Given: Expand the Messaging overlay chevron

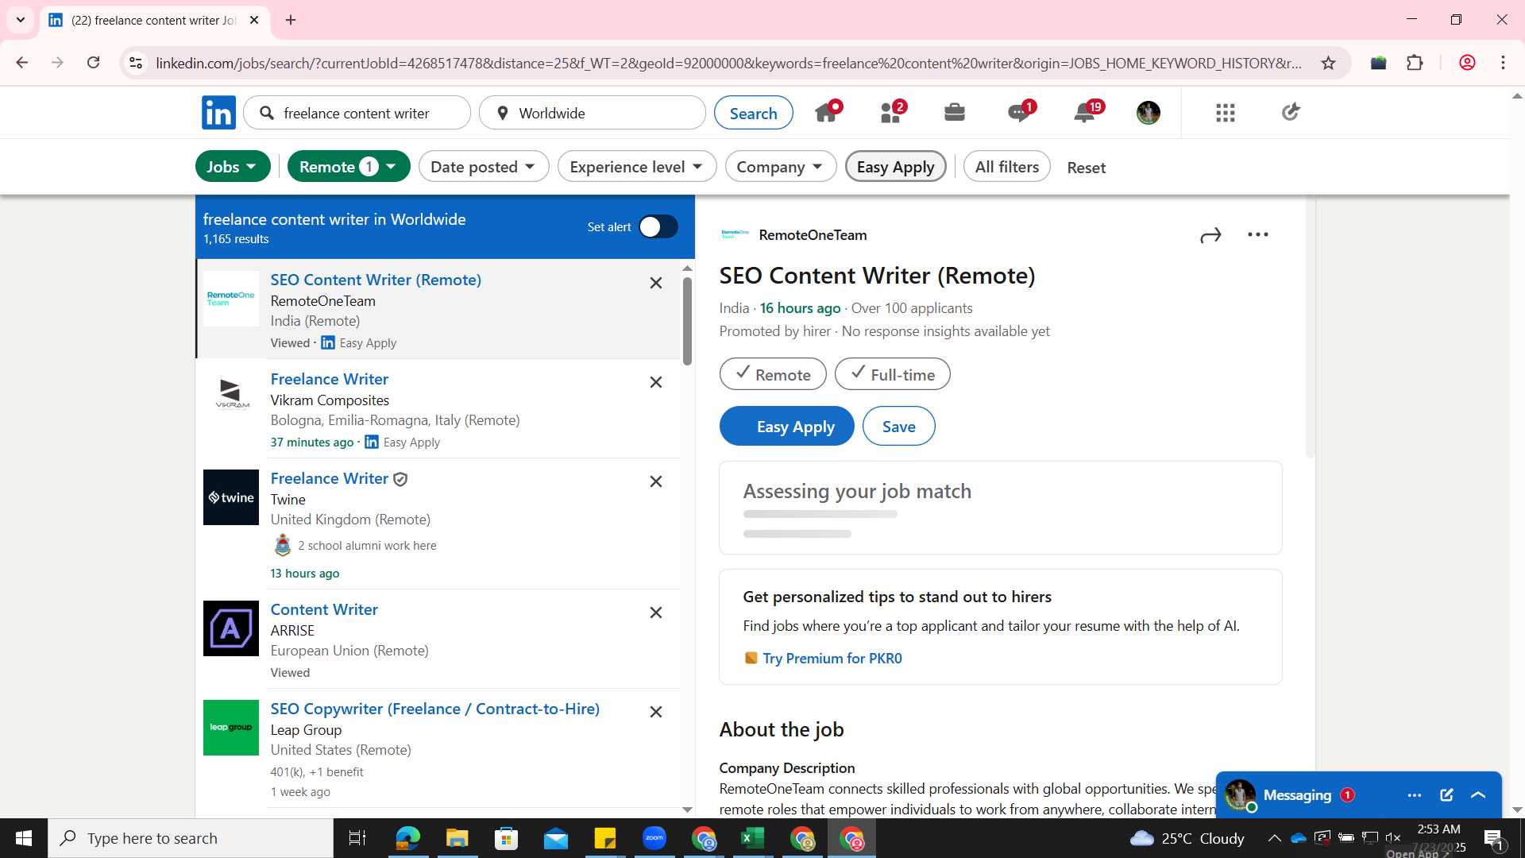Looking at the screenshot, I should pyautogui.click(x=1478, y=795).
